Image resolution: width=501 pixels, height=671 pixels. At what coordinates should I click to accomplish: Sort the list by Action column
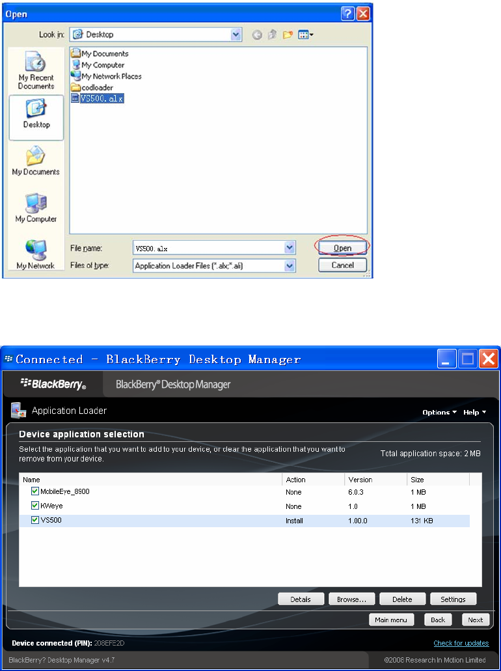click(313, 479)
